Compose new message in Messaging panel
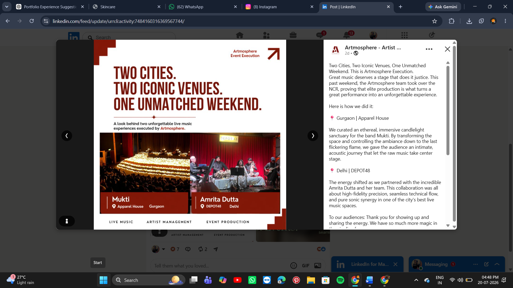Screen dimensions: 513x288 (x=486, y=264)
